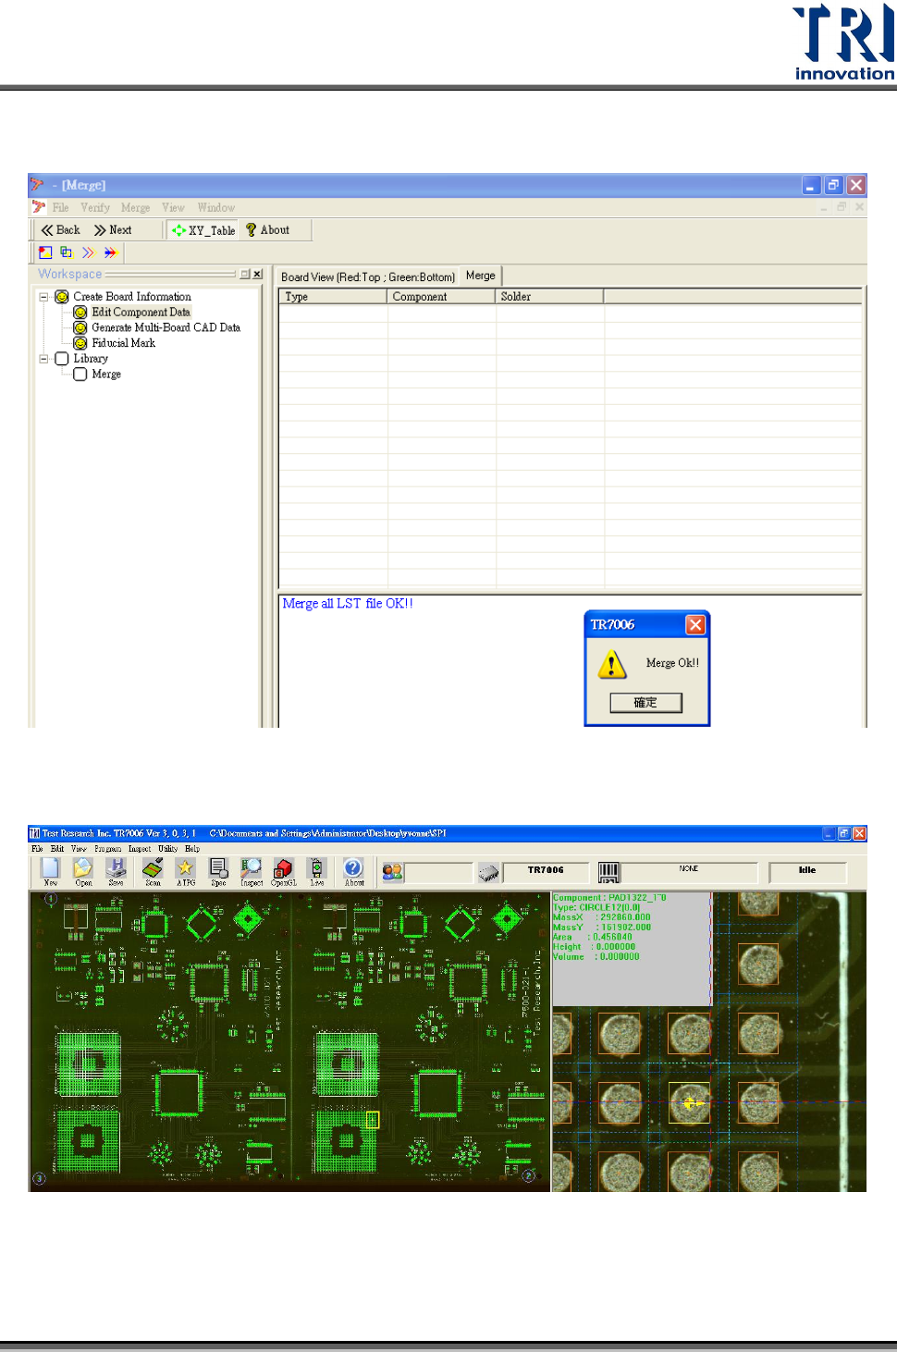
Task: Open the XY_Table tool
Action: (203, 230)
